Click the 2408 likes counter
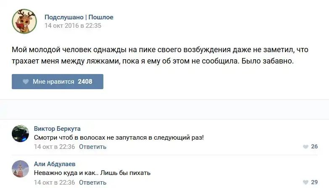 (x=85, y=82)
